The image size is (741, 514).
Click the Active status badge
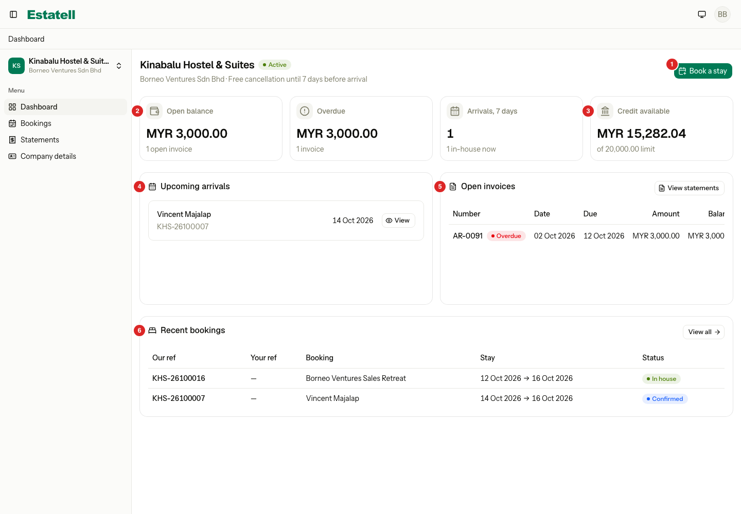point(275,65)
